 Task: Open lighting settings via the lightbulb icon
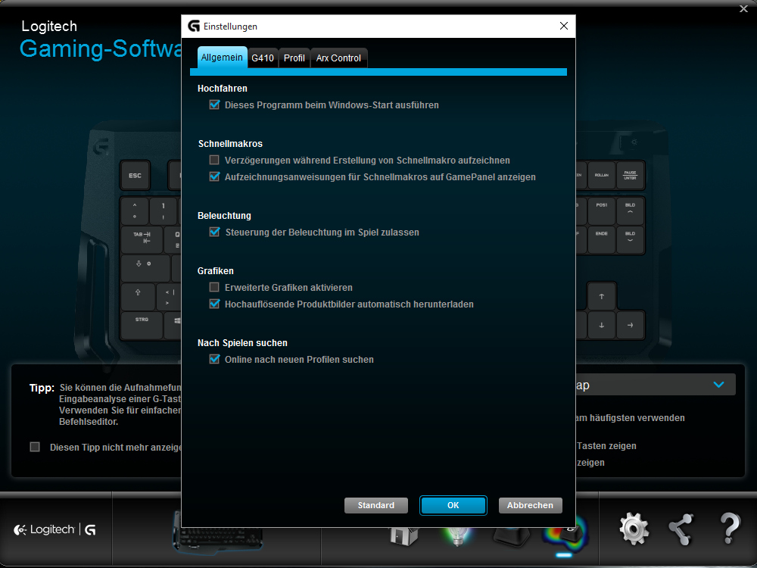pyautogui.click(x=457, y=537)
